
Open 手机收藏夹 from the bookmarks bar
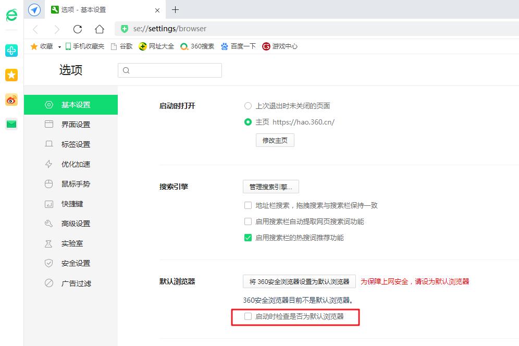click(85, 46)
